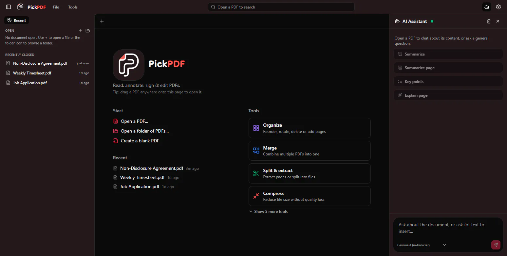
Task: Select the Recent tab in the sidebar
Action: pyautogui.click(x=17, y=20)
